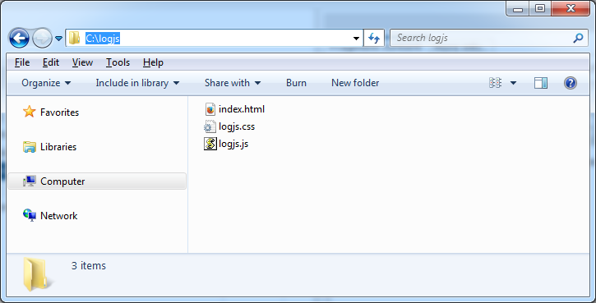596x303 pixels.
Task: Click the index.html Firefox file icon
Action: [210, 109]
